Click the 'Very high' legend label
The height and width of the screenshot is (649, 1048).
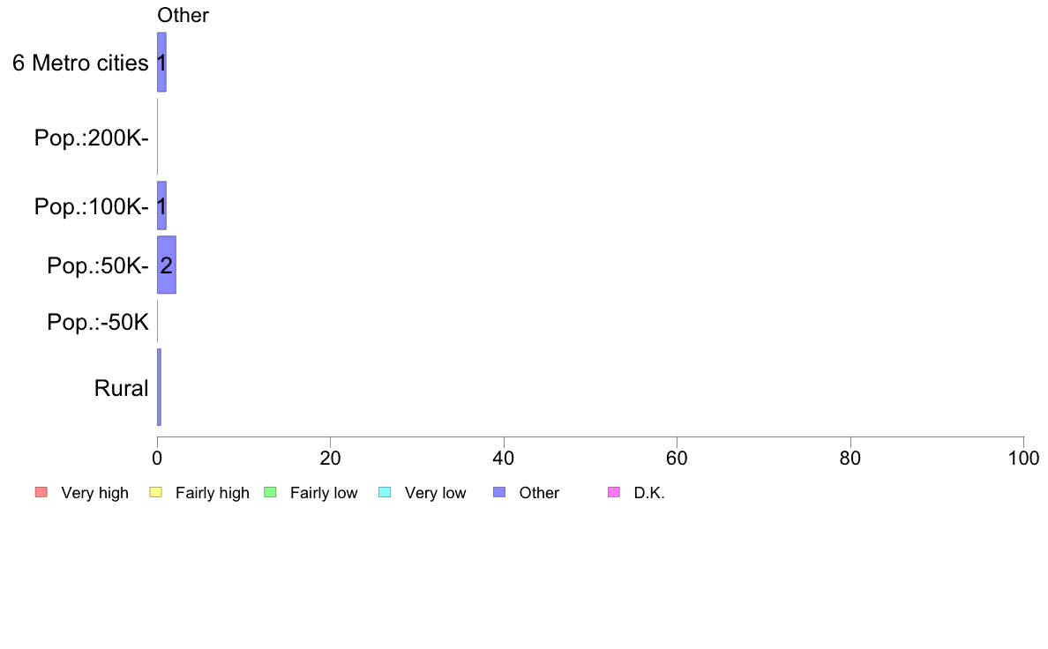[95, 493]
